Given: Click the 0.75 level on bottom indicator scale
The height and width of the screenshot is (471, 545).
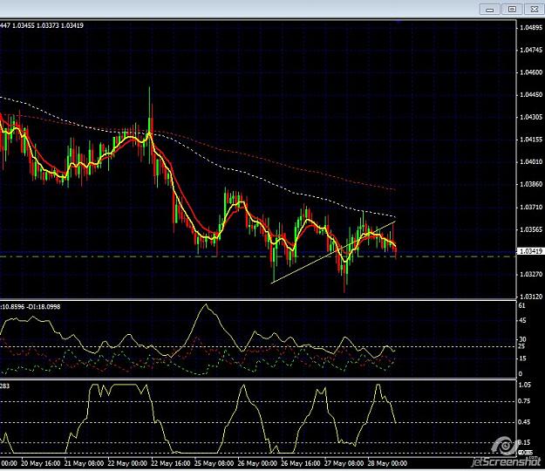Looking at the screenshot, I should [x=524, y=401].
